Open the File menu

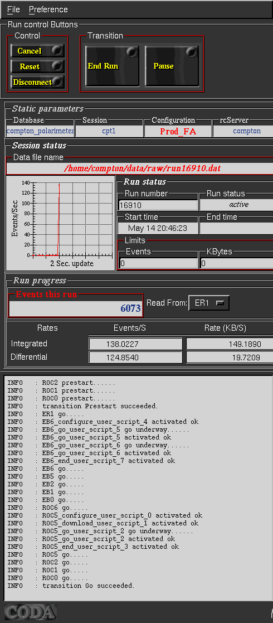click(13, 9)
